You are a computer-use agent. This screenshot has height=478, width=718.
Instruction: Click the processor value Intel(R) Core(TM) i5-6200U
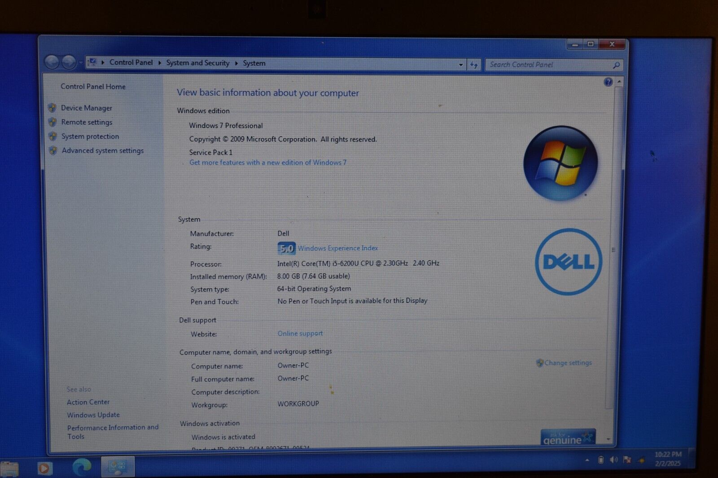click(x=358, y=263)
